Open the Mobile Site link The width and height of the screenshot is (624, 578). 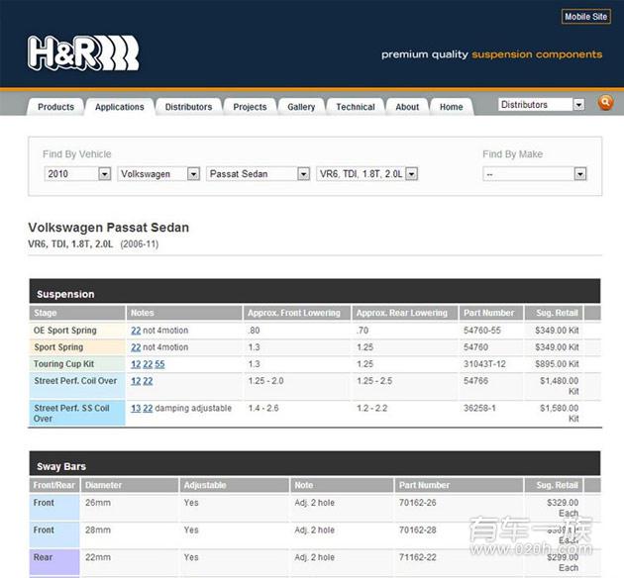point(585,17)
